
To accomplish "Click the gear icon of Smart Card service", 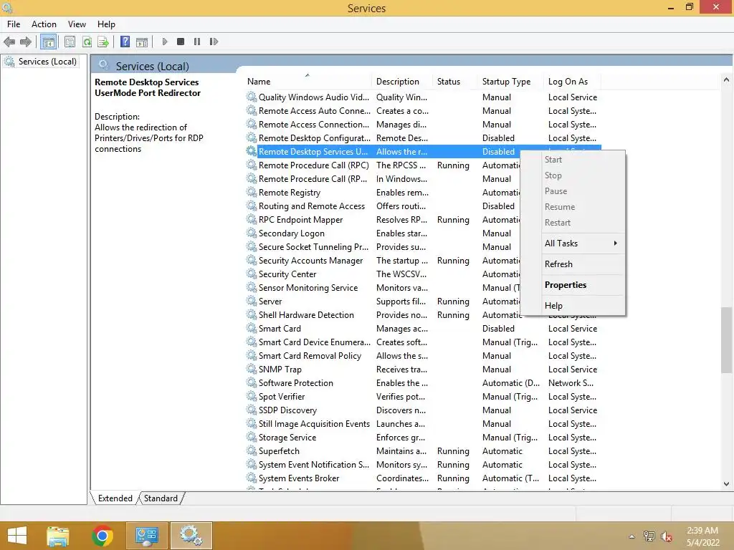I will (x=252, y=328).
